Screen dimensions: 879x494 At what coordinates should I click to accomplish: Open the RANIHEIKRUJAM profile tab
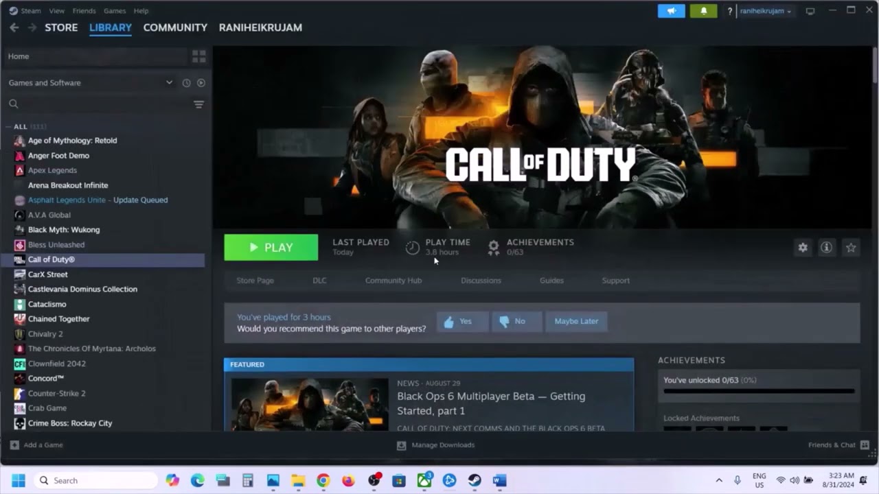click(x=260, y=27)
